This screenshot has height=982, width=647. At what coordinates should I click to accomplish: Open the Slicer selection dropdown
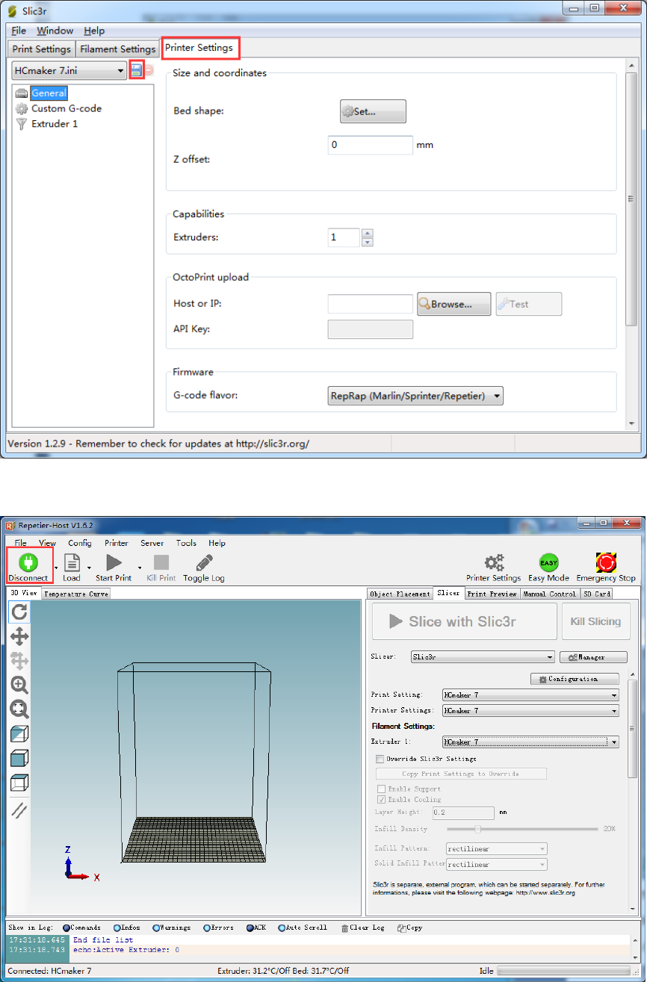coord(483,657)
